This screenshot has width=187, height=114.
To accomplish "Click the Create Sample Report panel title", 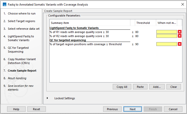I will [x=58, y=11].
